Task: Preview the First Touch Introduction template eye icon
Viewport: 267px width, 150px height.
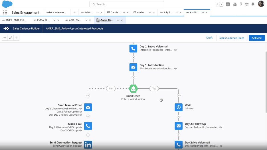Action: (x=175, y=69)
